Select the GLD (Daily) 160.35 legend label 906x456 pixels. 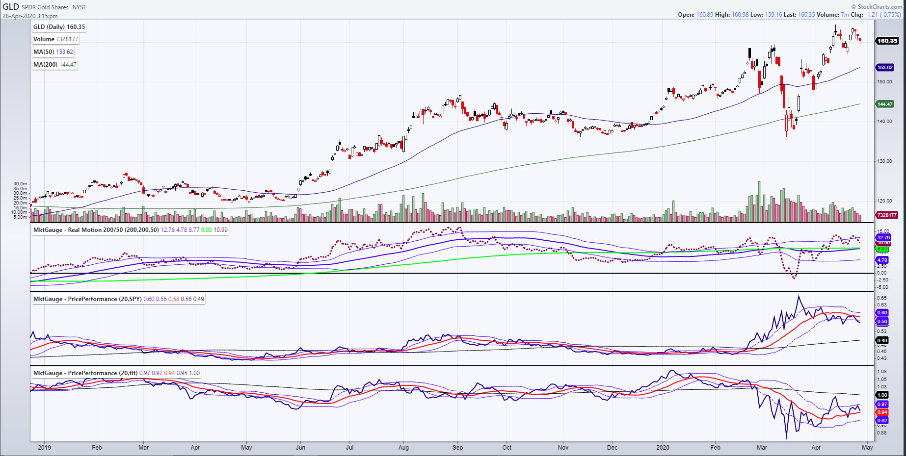tap(59, 27)
